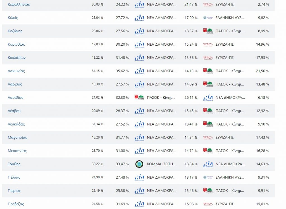Click the Κόμμα Ισότητας round logo in Ξάνθης row

point(139,164)
